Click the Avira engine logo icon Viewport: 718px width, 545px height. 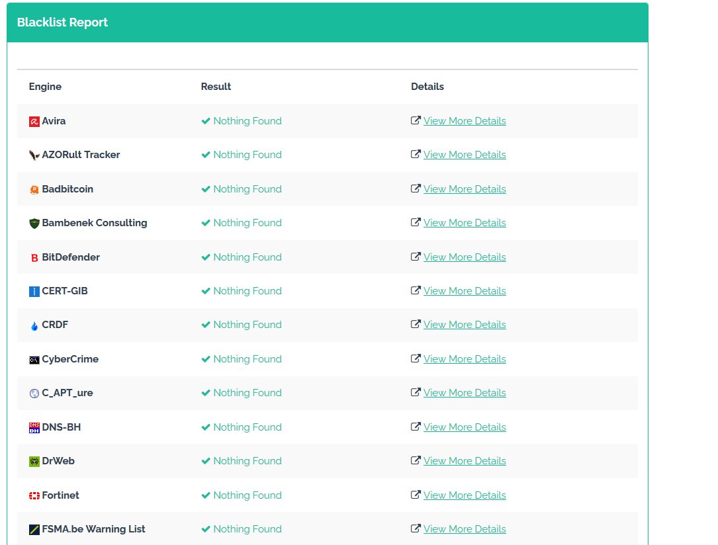pyautogui.click(x=34, y=122)
